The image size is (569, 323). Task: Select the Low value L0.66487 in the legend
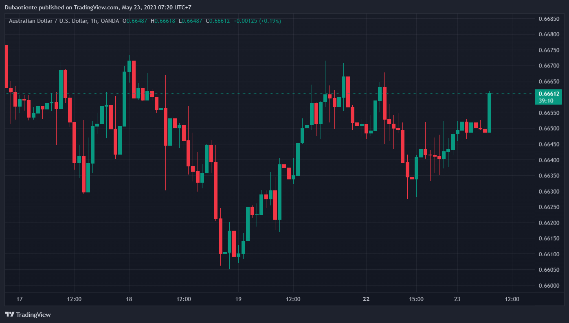tap(190, 21)
